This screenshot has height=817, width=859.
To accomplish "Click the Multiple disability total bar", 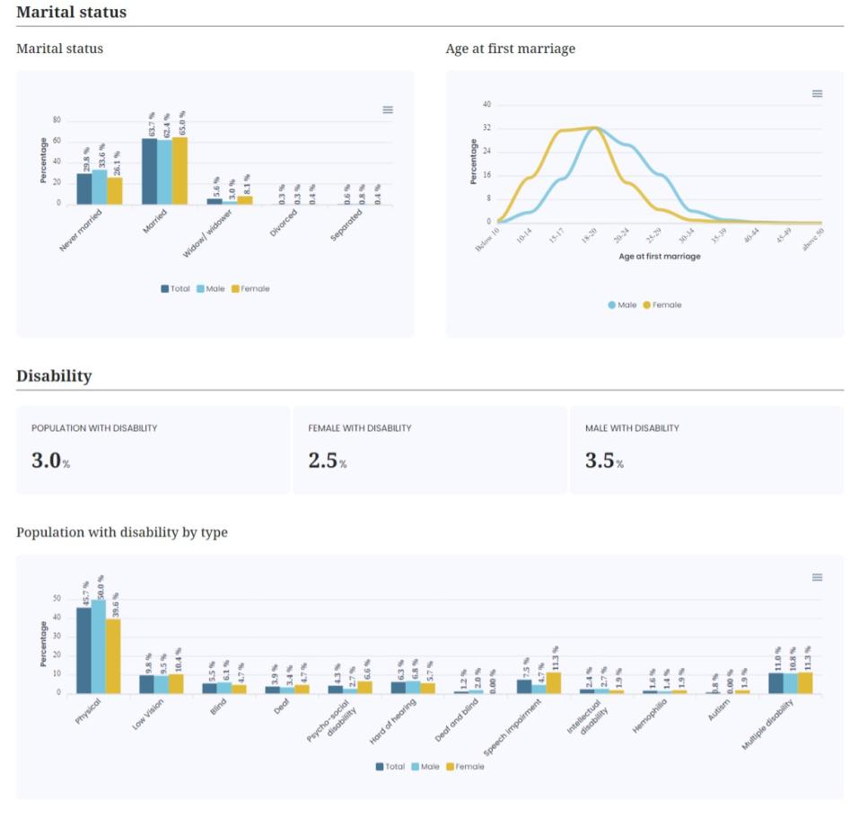I will pos(776,683).
